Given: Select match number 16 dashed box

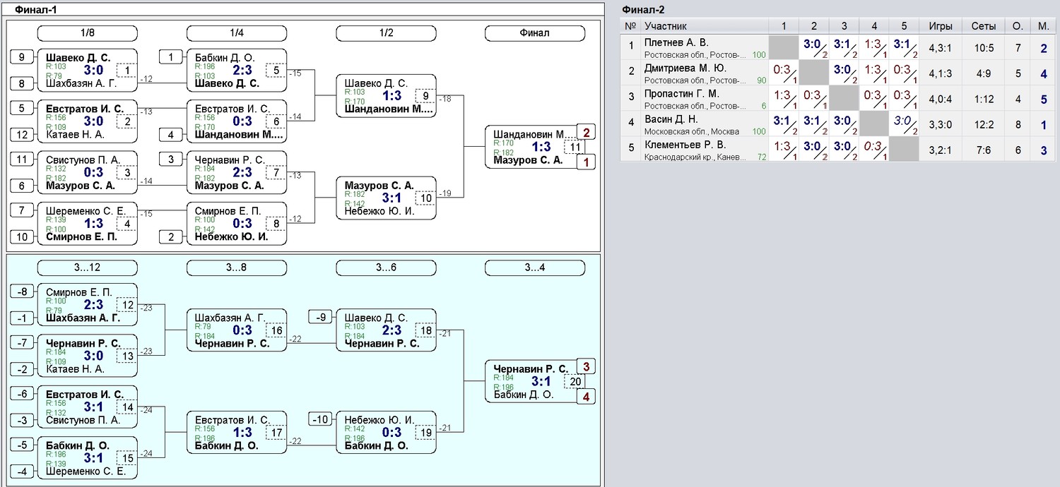Looking at the screenshot, I should 276,330.
